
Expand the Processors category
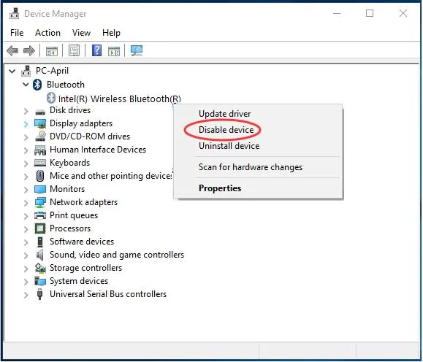[x=26, y=229]
